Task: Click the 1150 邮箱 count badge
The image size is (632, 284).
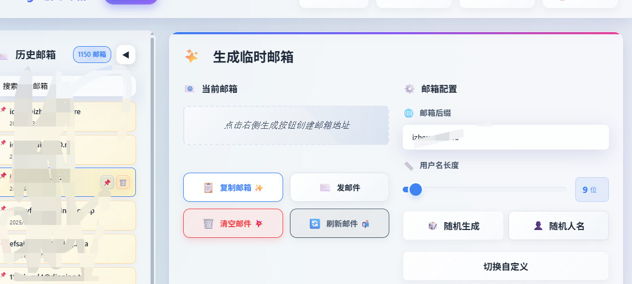Action: click(x=92, y=55)
